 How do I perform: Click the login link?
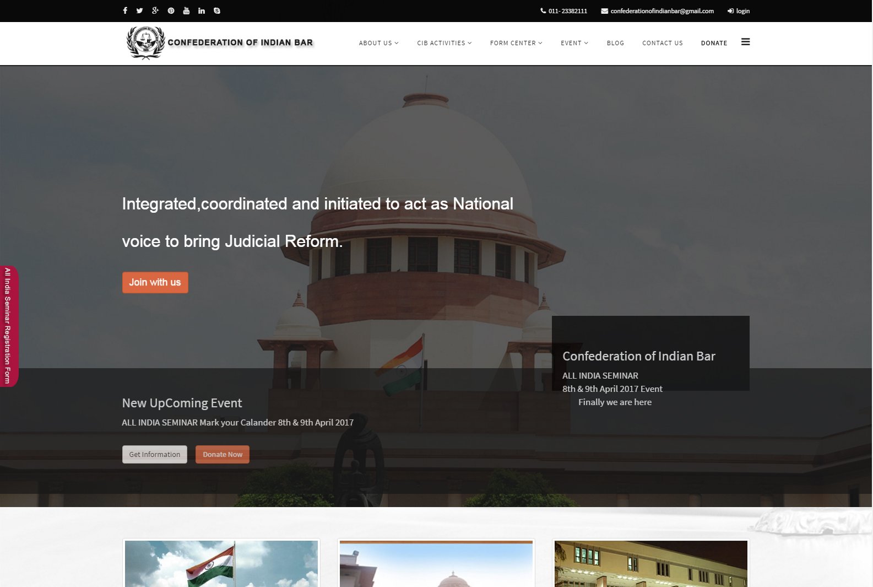pos(739,11)
